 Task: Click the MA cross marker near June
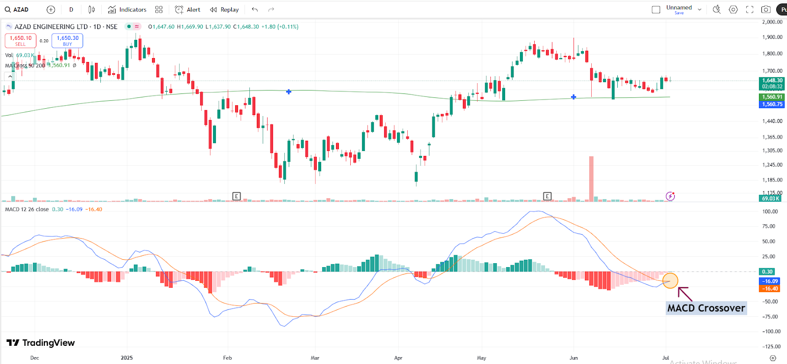(x=574, y=97)
